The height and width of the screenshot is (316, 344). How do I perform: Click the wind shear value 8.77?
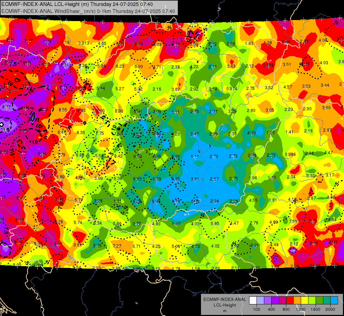point(6,107)
